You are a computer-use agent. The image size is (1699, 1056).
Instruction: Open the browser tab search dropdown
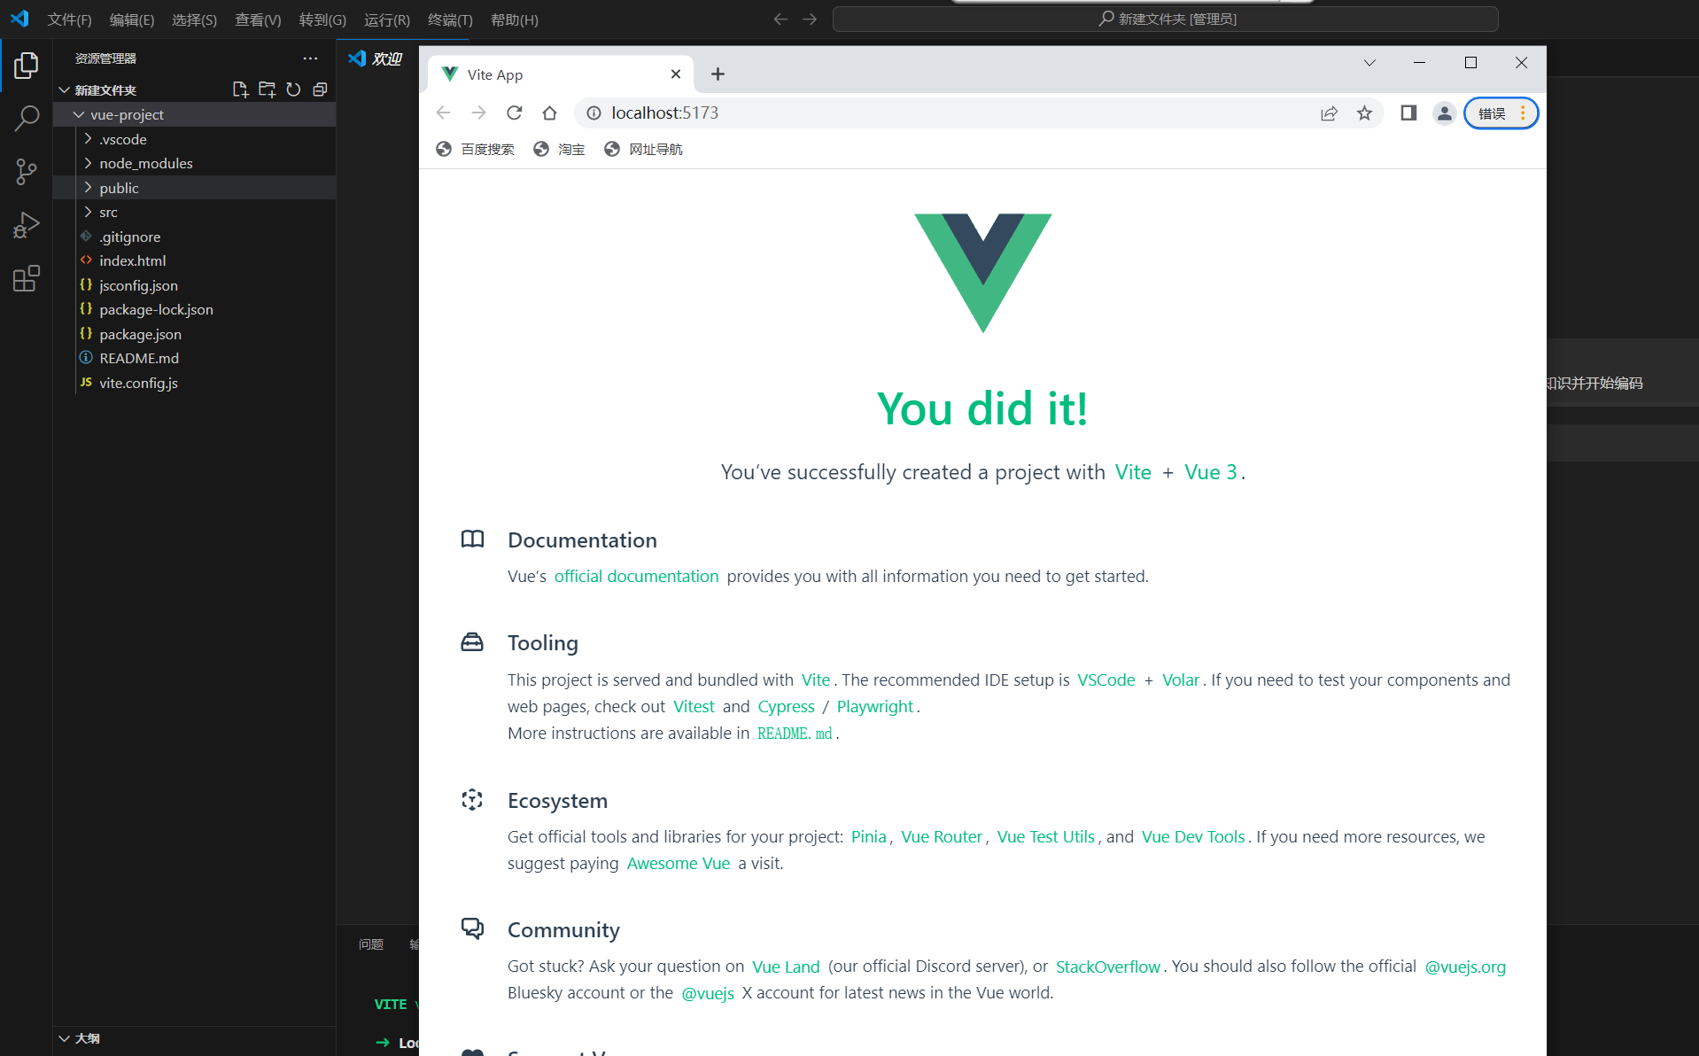pyautogui.click(x=1369, y=63)
